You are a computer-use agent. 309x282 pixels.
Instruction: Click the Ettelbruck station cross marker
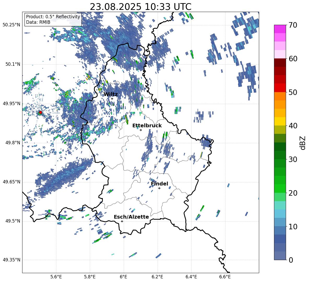tap(141, 130)
